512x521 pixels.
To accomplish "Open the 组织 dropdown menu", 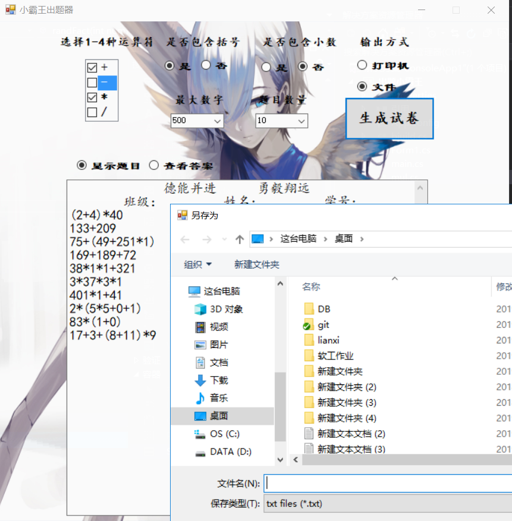I will [x=197, y=264].
